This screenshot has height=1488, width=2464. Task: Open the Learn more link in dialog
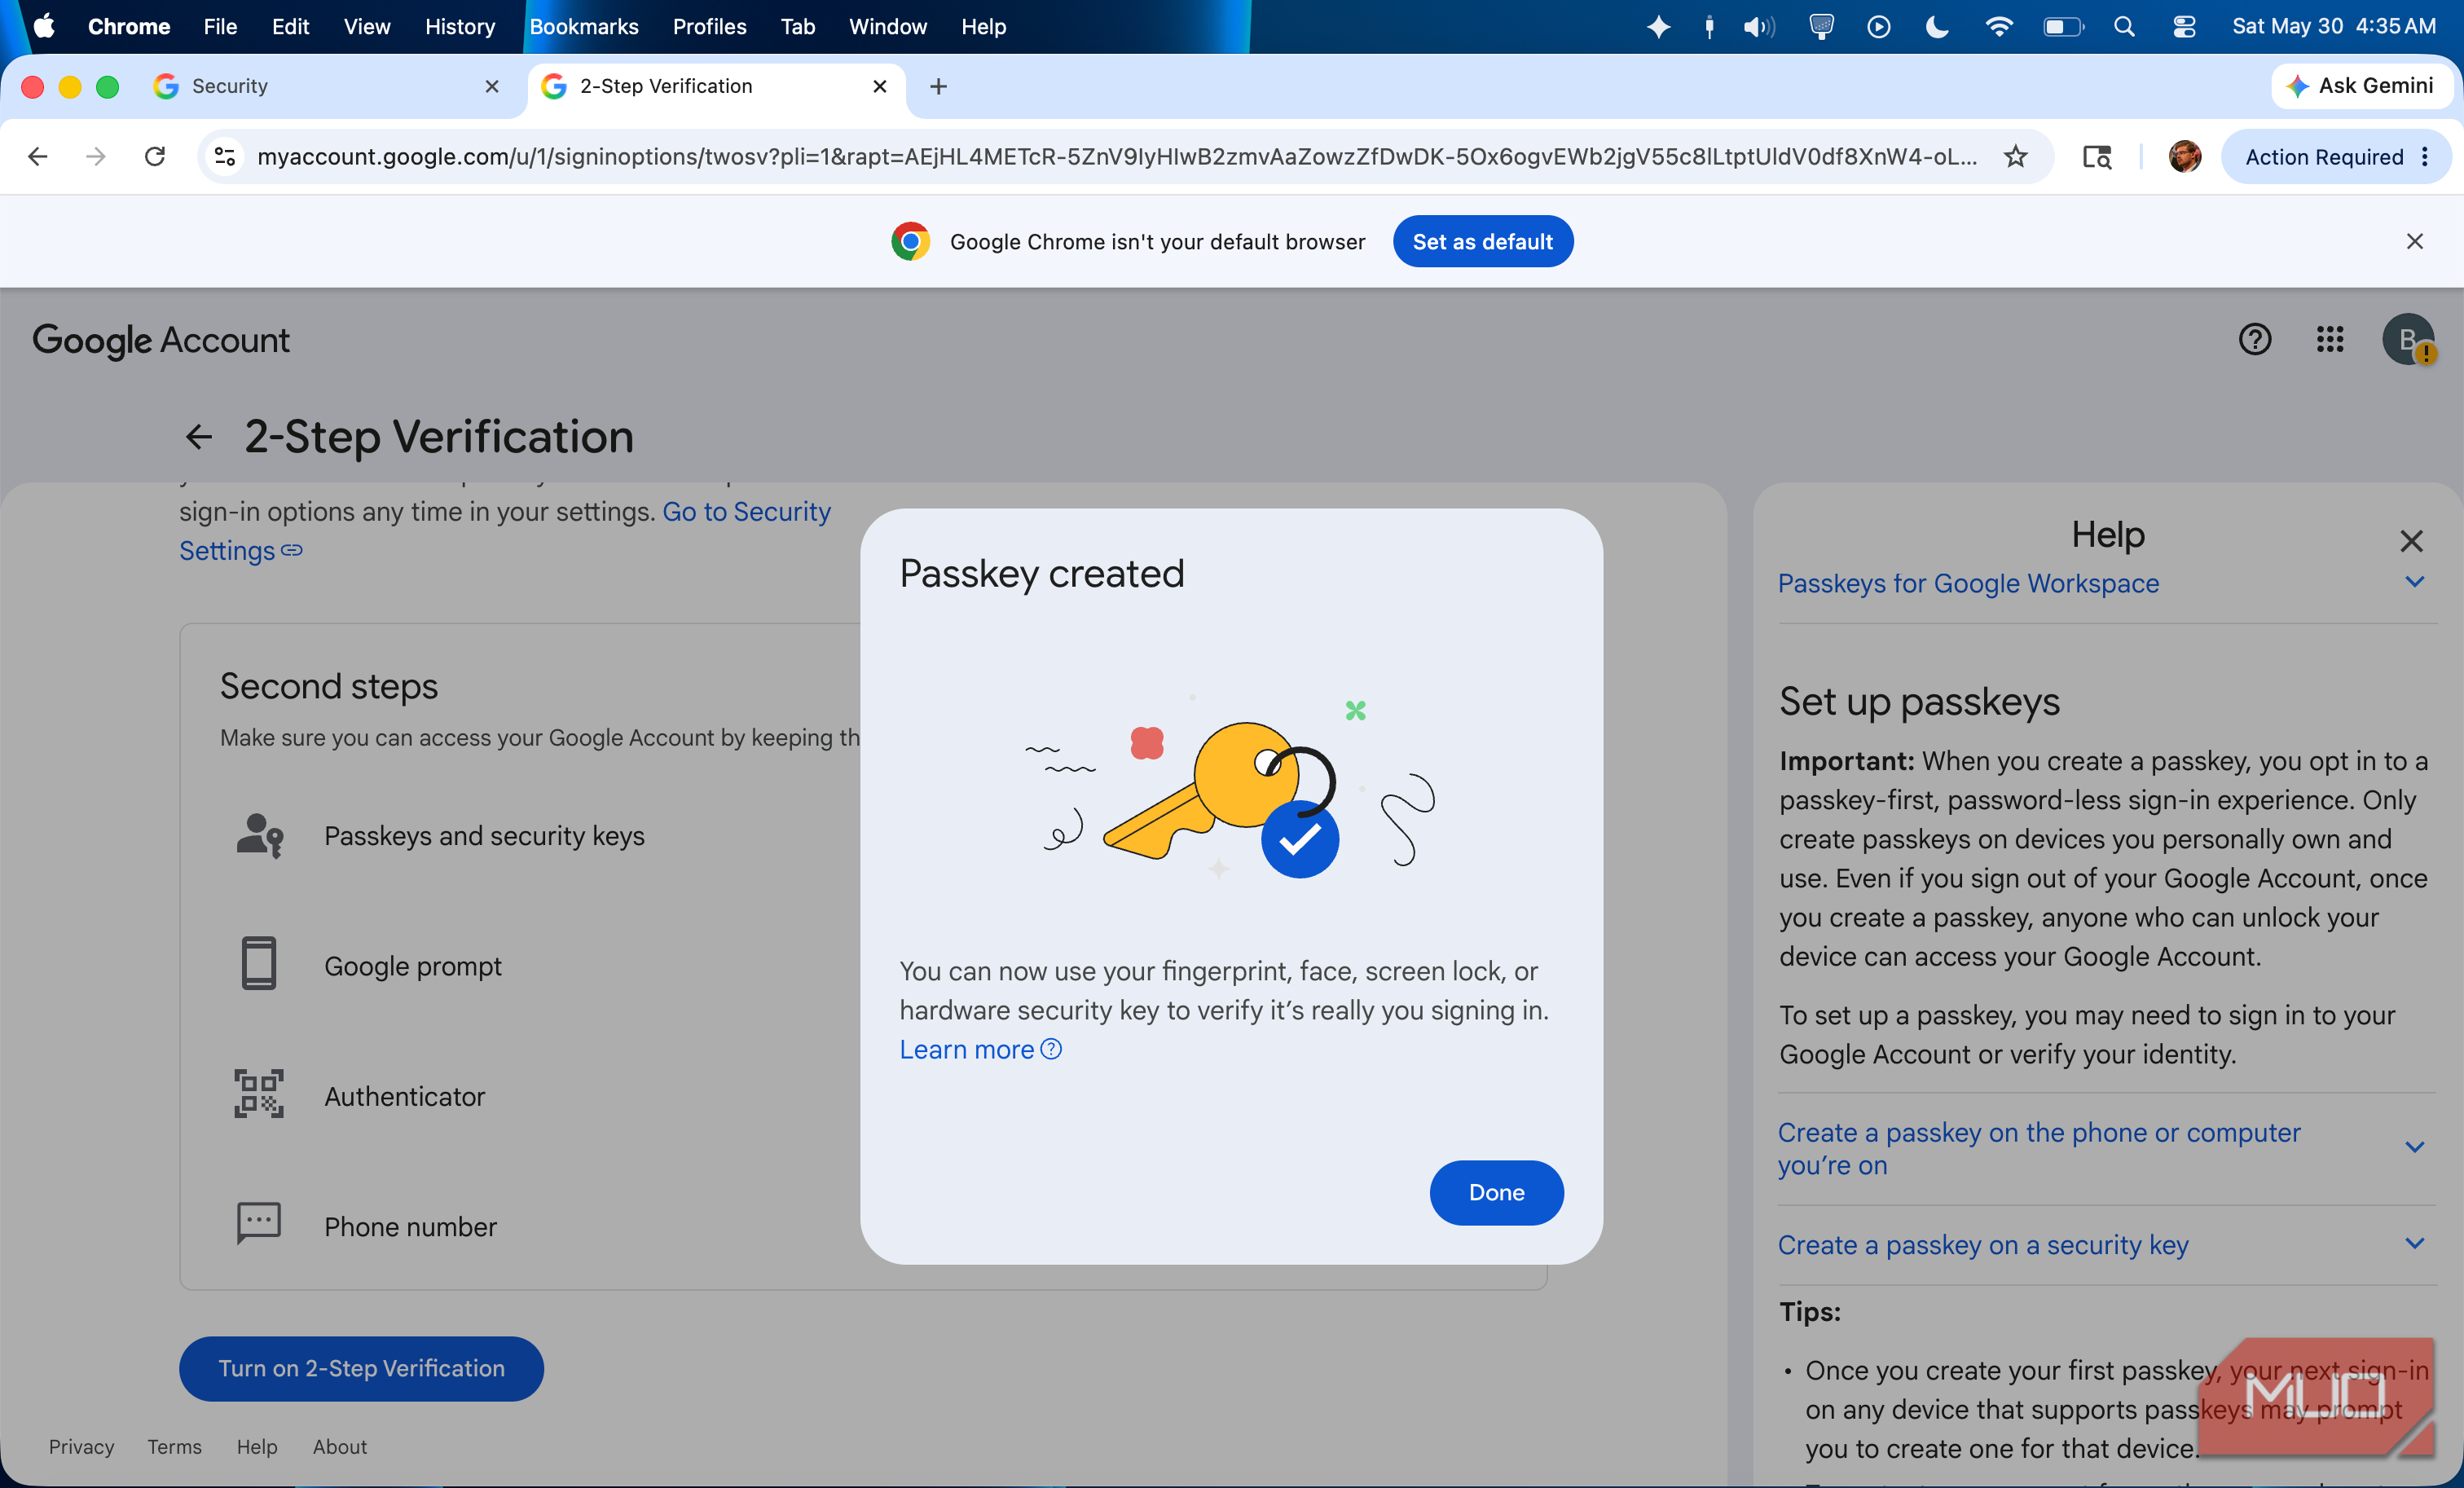pyautogui.click(x=980, y=1049)
